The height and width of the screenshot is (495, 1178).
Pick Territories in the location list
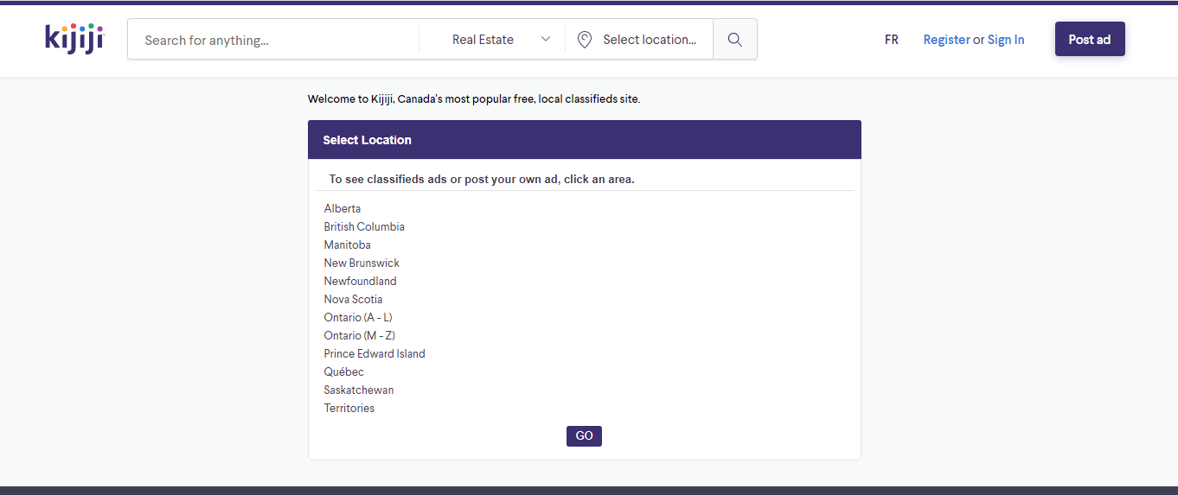click(x=349, y=409)
